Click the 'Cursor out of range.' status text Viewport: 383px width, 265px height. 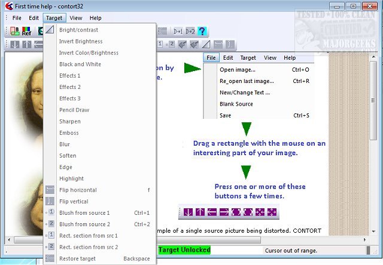click(x=291, y=251)
